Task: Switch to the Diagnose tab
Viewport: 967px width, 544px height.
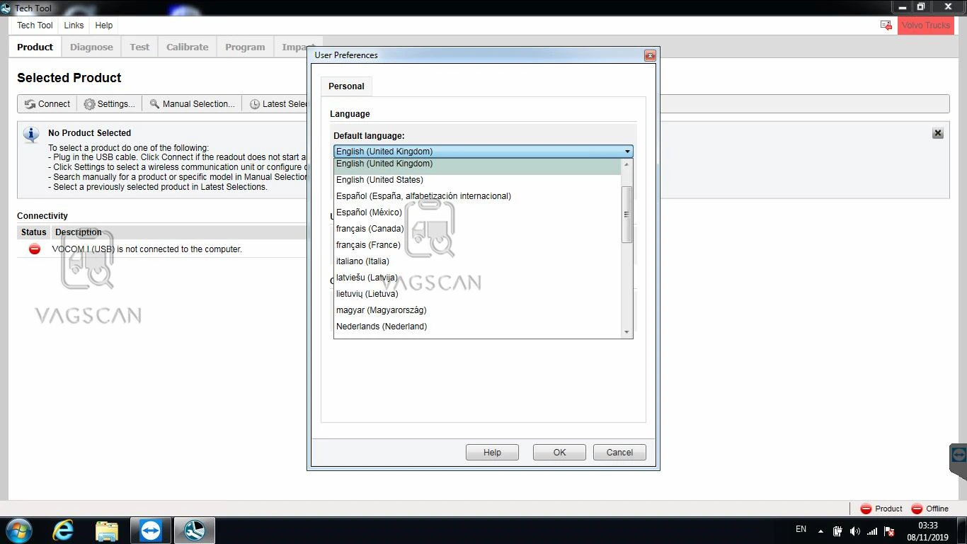Action: tap(91, 47)
